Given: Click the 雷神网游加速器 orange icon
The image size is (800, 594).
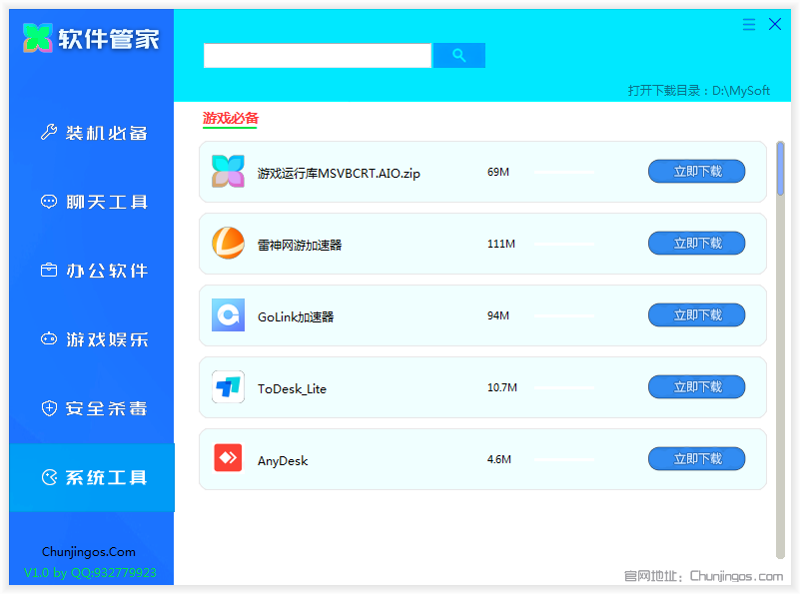Looking at the screenshot, I should tap(228, 244).
